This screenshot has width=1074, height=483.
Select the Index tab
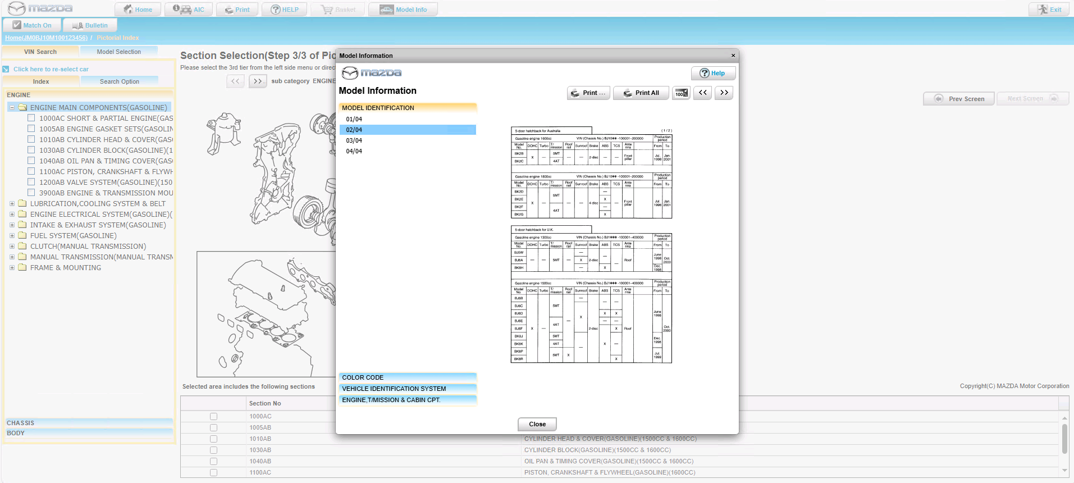(x=41, y=81)
